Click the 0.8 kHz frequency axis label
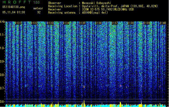This screenshot has height=107, width=169. tap(2, 75)
